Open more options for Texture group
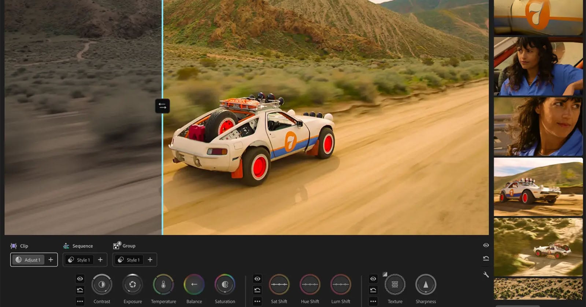The image size is (586, 307). (x=373, y=302)
